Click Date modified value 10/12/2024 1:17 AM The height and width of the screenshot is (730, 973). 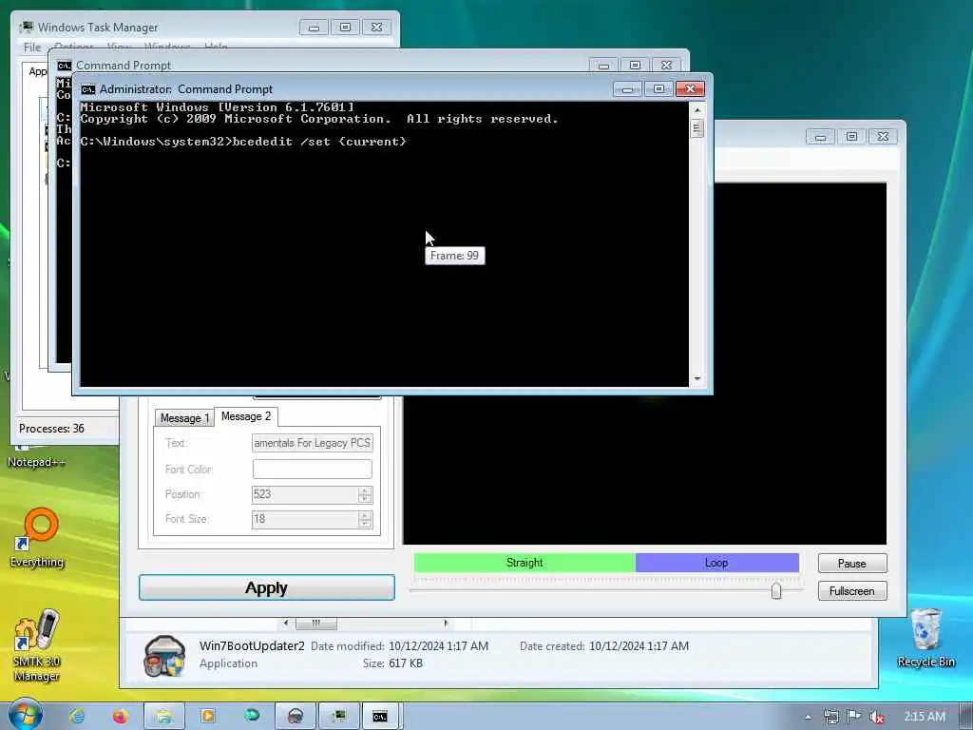coord(438,646)
